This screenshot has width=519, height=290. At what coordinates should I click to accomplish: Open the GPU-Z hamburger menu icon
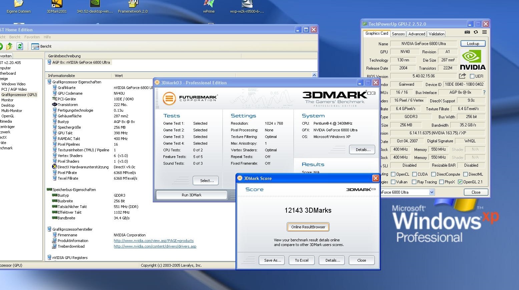(x=484, y=32)
